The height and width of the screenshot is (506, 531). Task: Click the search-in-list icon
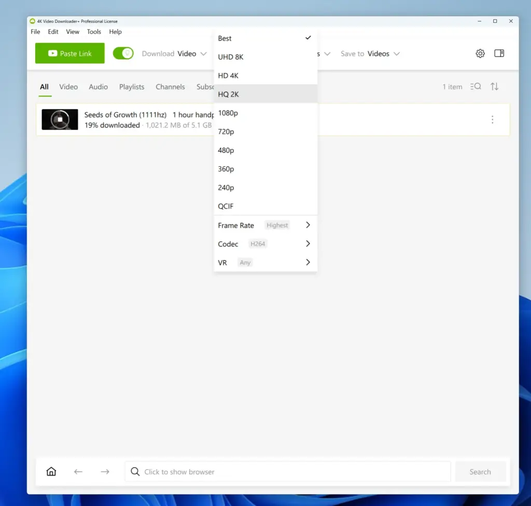(x=476, y=87)
